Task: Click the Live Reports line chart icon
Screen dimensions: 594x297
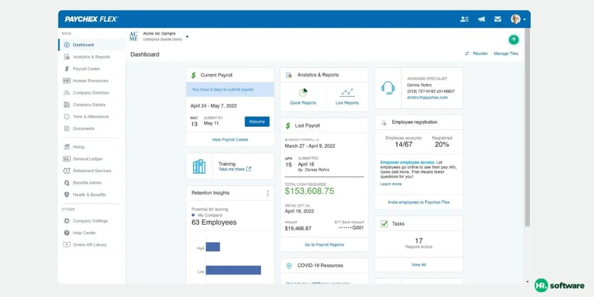Action: [x=347, y=93]
